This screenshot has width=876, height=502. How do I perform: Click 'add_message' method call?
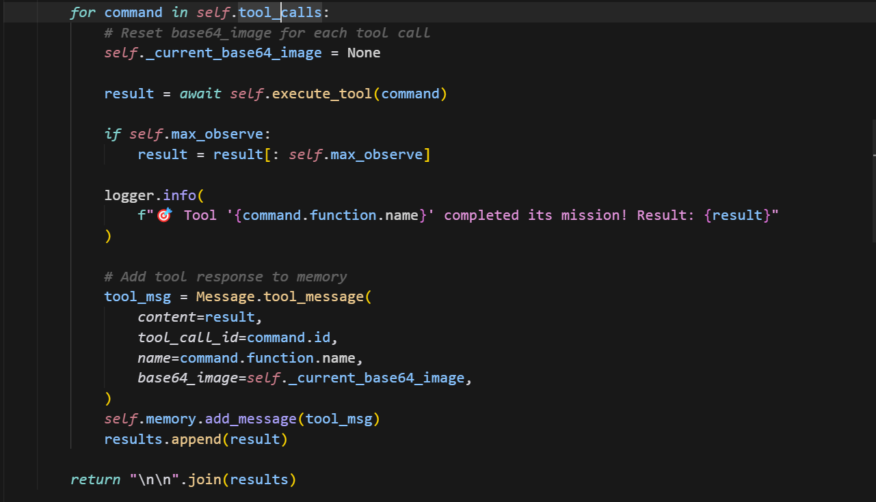(x=251, y=419)
